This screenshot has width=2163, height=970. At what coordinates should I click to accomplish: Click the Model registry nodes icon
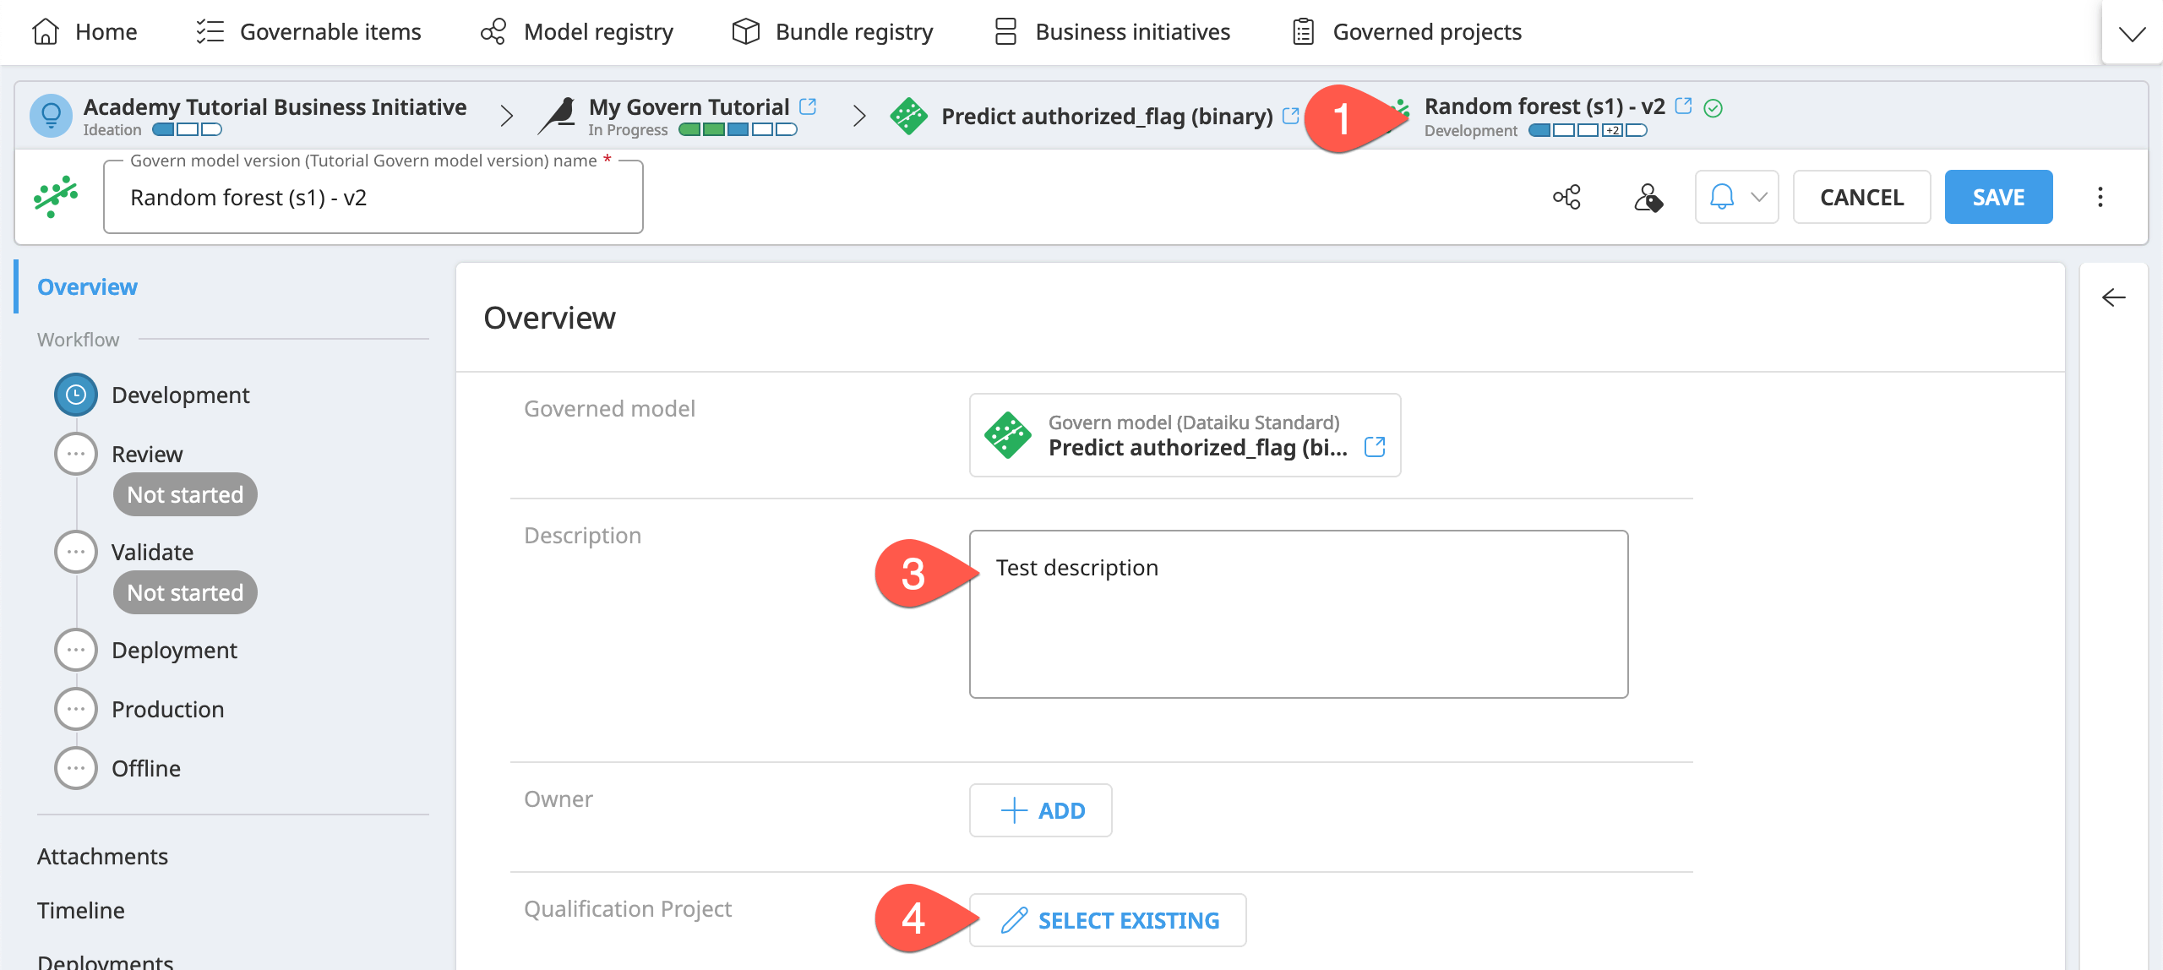pos(493,32)
